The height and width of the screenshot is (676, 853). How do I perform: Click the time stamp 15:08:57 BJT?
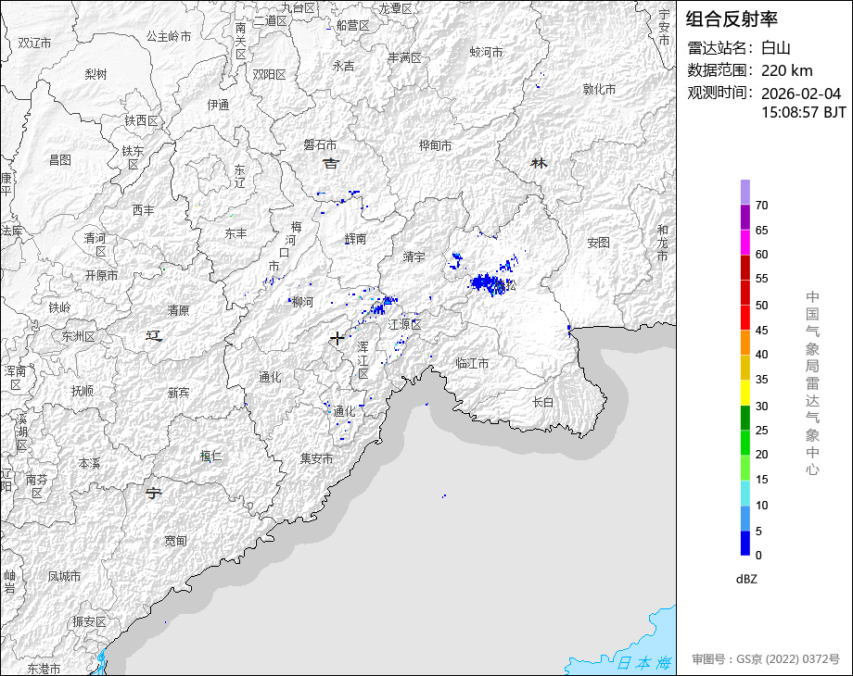pos(804,112)
